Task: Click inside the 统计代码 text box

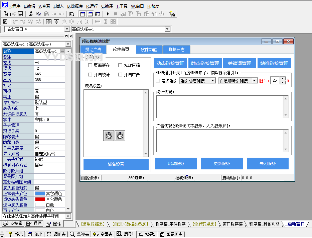Action: point(219,106)
